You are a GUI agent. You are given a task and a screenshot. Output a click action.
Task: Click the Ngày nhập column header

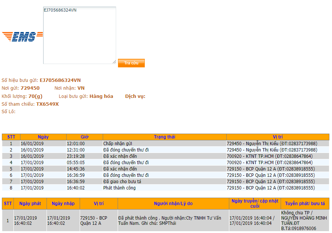tap(63, 204)
